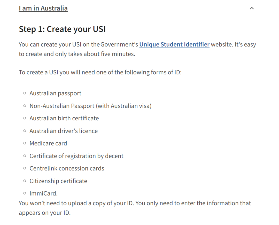Click the bullet marker beside ImmiCard
279x225 pixels.
click(x=25, y=193)
